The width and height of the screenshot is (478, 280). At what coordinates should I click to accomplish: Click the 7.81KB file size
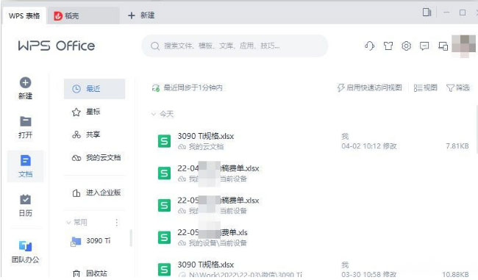click(457, 146)
